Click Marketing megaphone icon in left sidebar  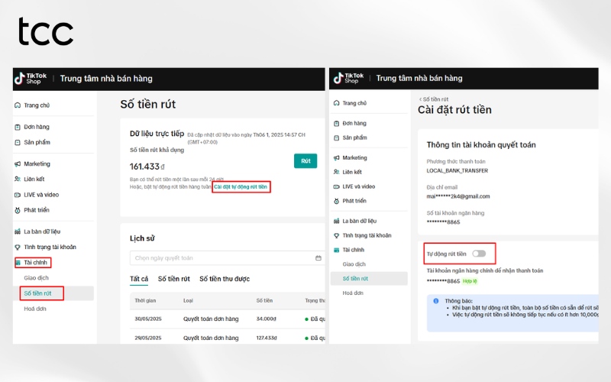pos(18,164)
